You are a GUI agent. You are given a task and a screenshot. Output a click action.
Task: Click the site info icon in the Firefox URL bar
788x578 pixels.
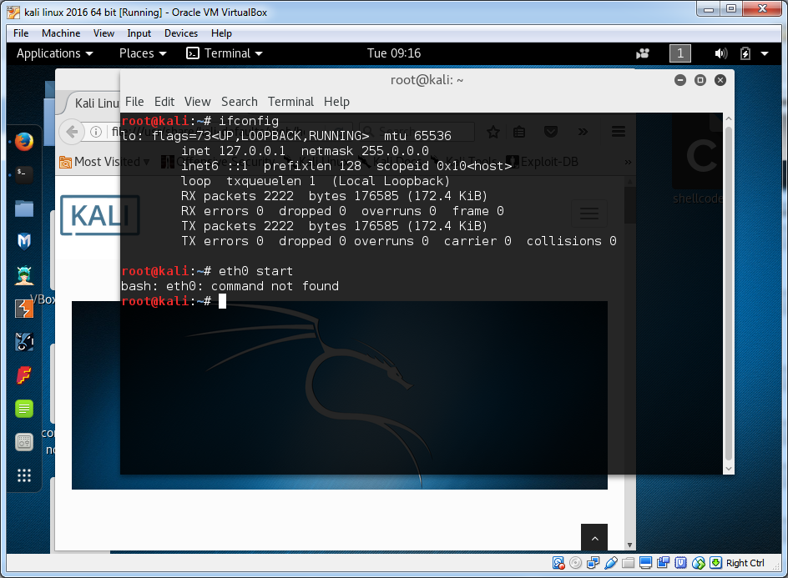[95, 132]
